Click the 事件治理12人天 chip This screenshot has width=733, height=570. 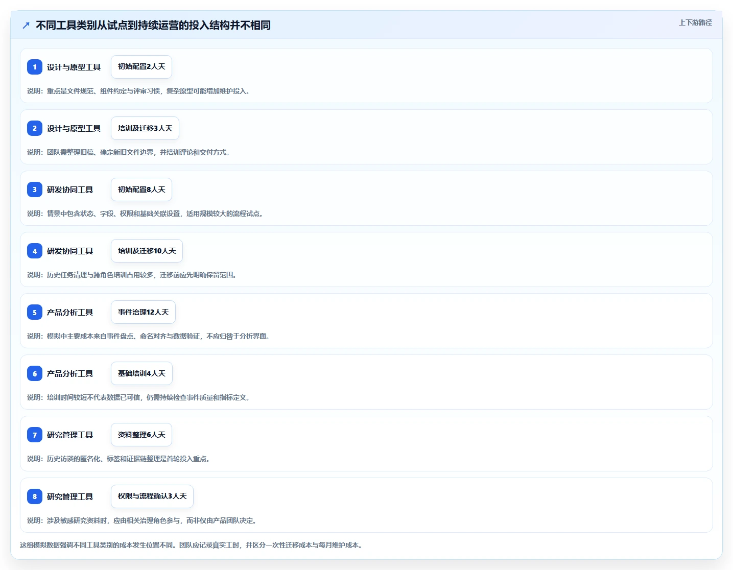[143, 312]
